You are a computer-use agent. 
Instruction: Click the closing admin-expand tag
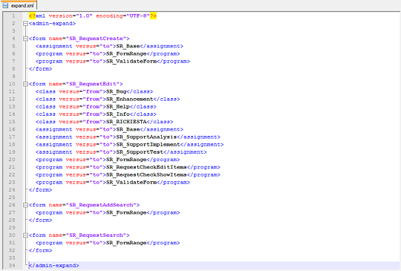pyautogui.click(x=54, y=265)
